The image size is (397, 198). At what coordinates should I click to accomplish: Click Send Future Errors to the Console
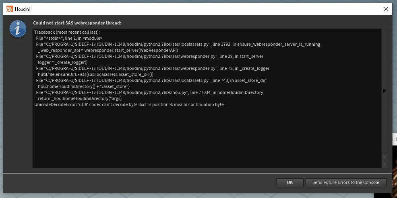click(346, 183)
